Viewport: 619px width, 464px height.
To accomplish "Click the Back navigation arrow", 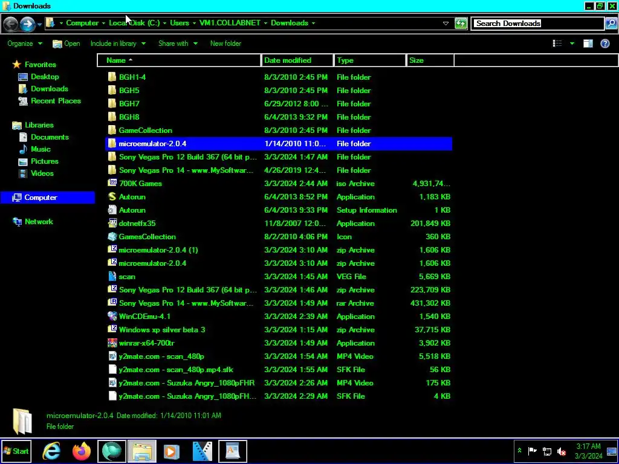I will (x=10, y=24).
